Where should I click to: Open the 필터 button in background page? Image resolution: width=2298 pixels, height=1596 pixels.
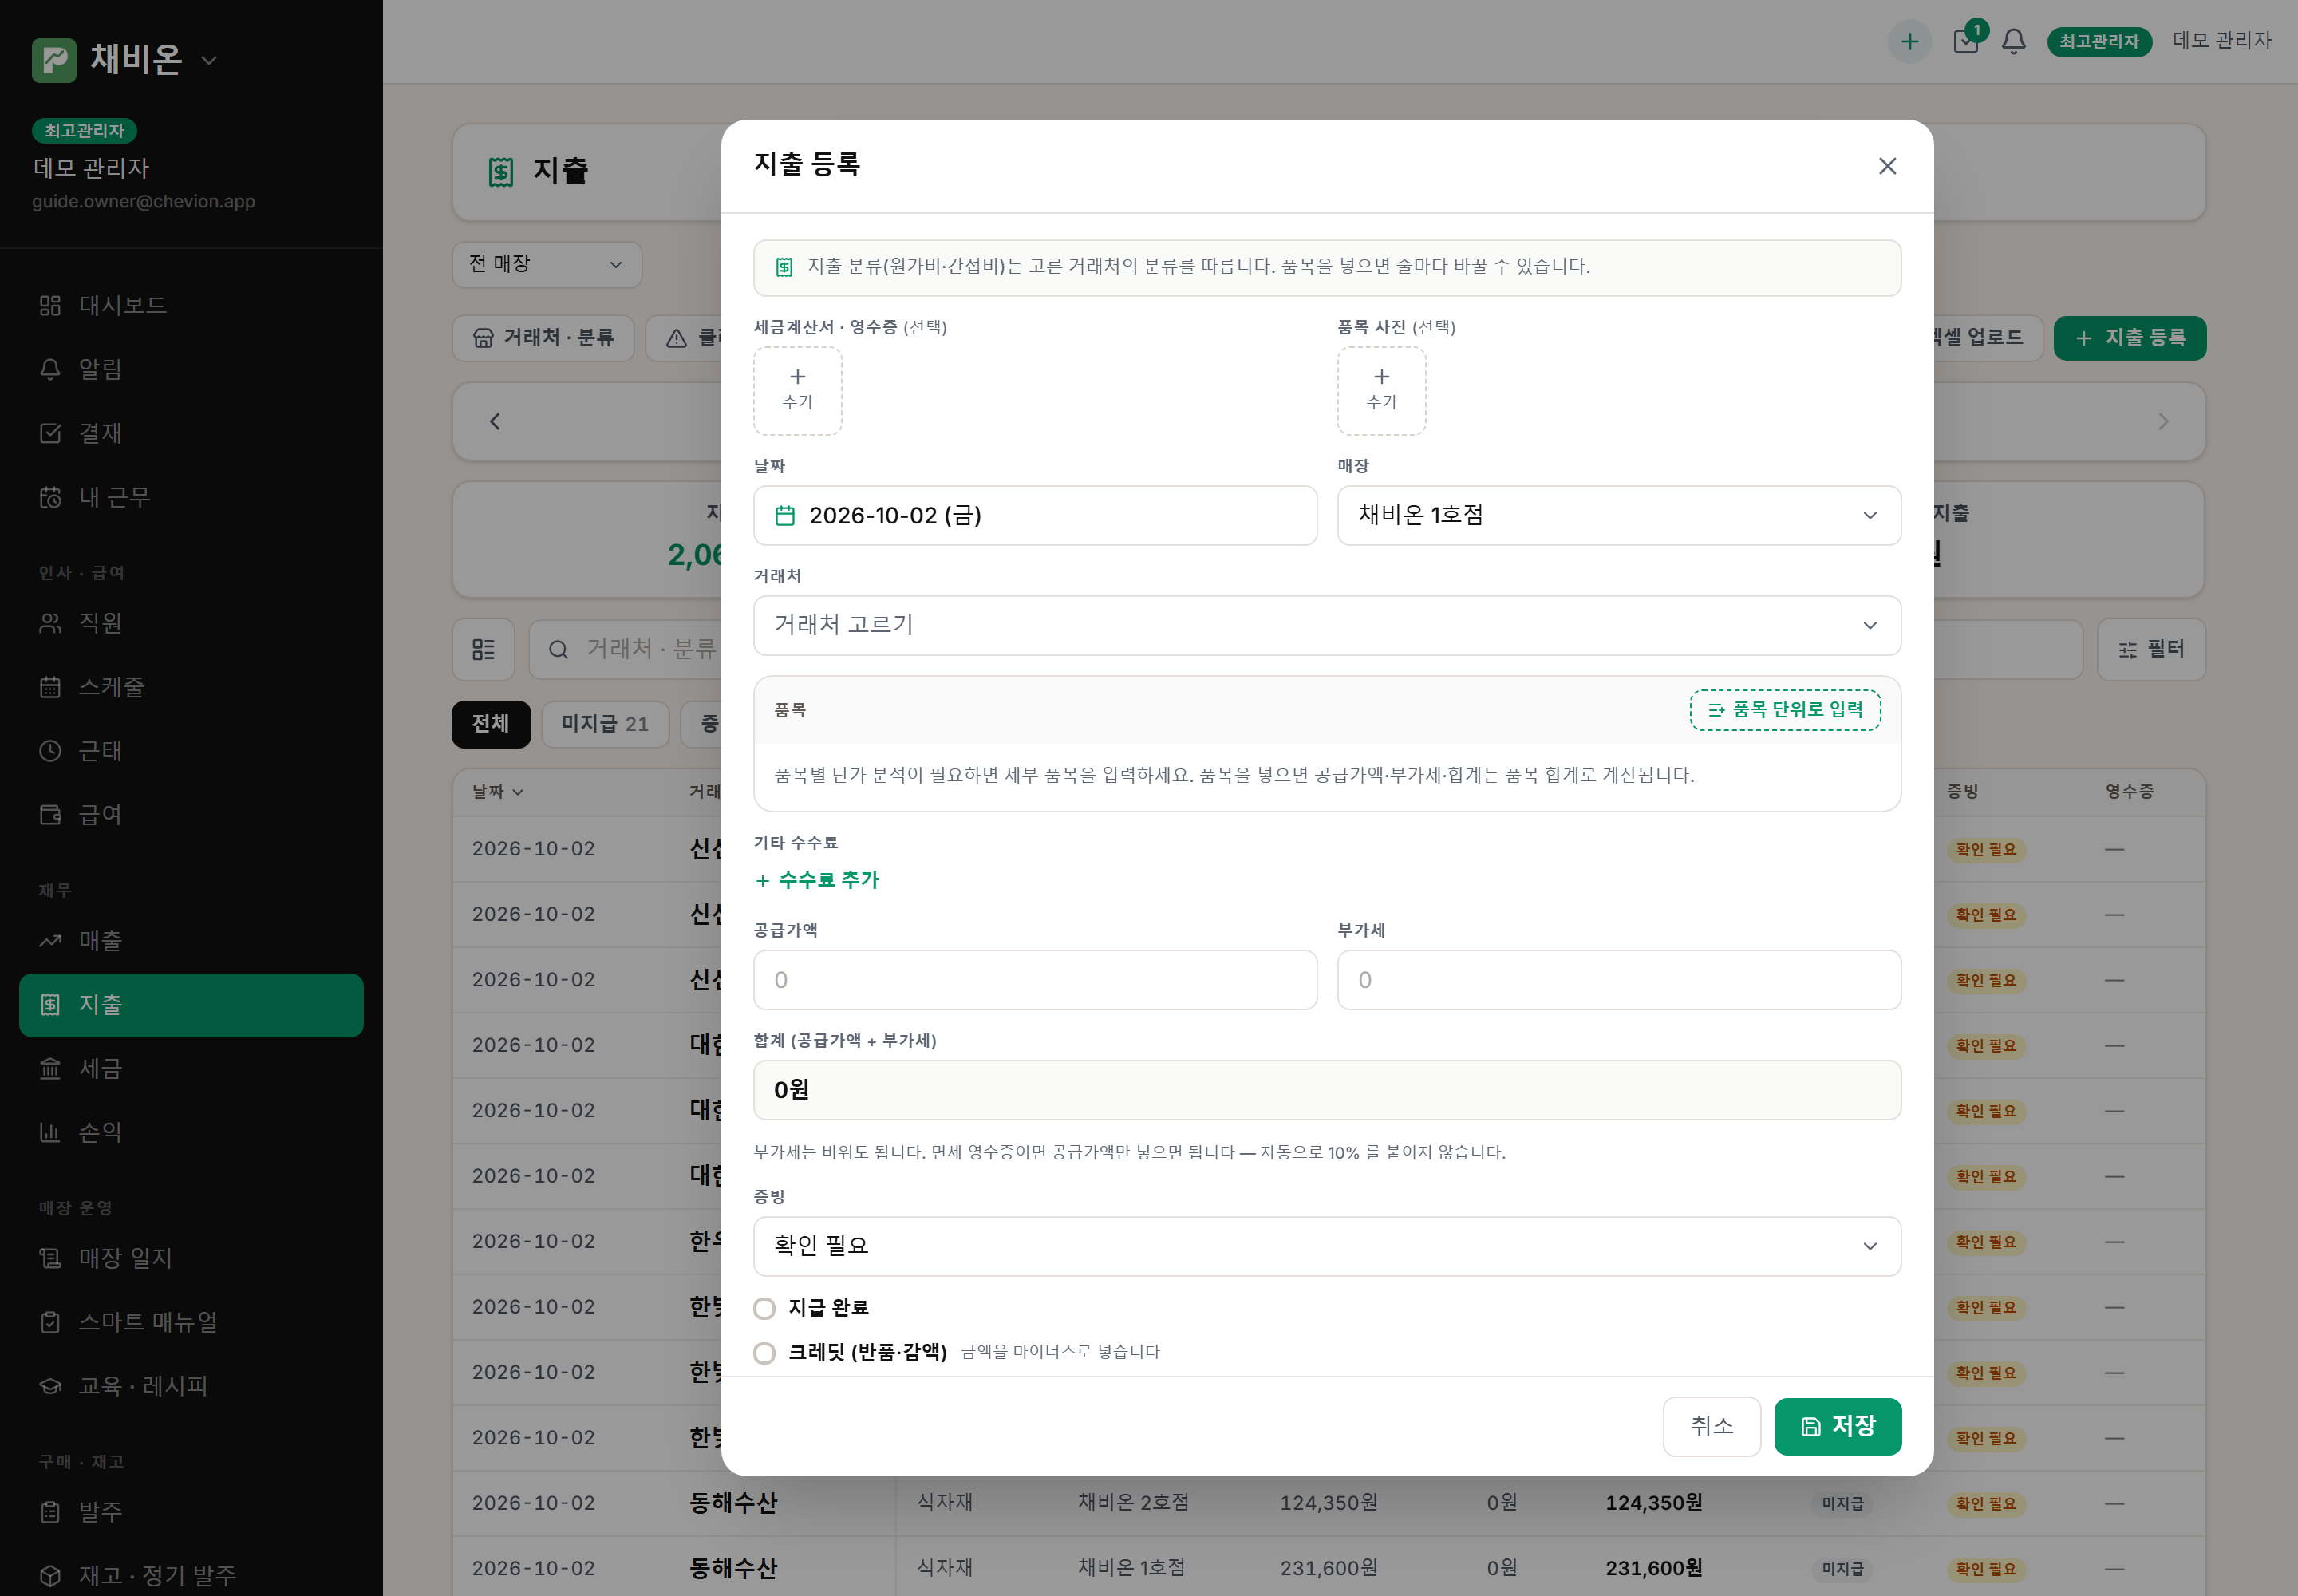(2151, 649)
